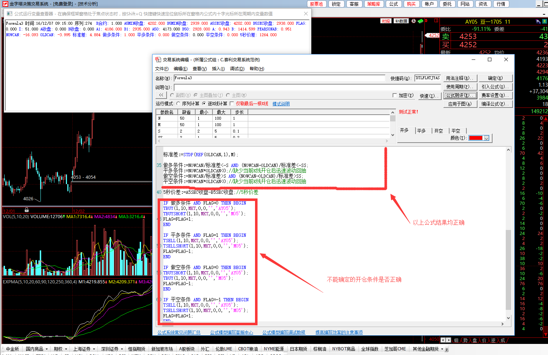This screenshot has height=355, width=548.
Task: Click the parameter table scroll-down arrow
Action: coord(393,135)
